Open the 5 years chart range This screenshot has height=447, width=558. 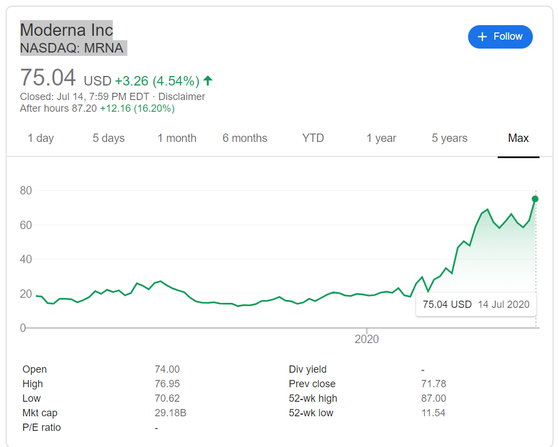pos(450,138)
